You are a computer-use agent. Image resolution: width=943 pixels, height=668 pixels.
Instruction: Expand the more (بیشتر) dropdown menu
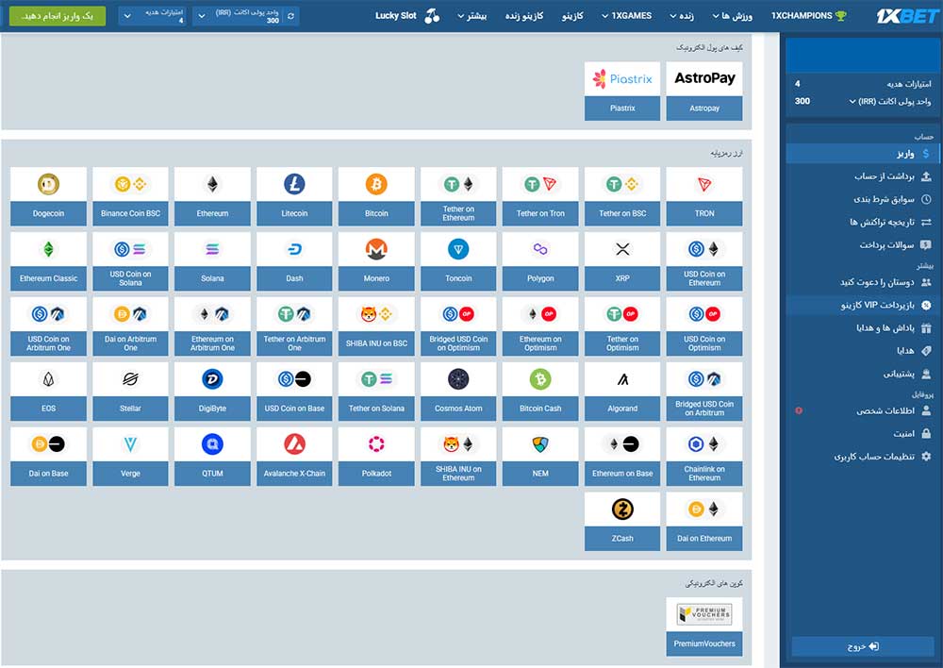pos(471,16)
